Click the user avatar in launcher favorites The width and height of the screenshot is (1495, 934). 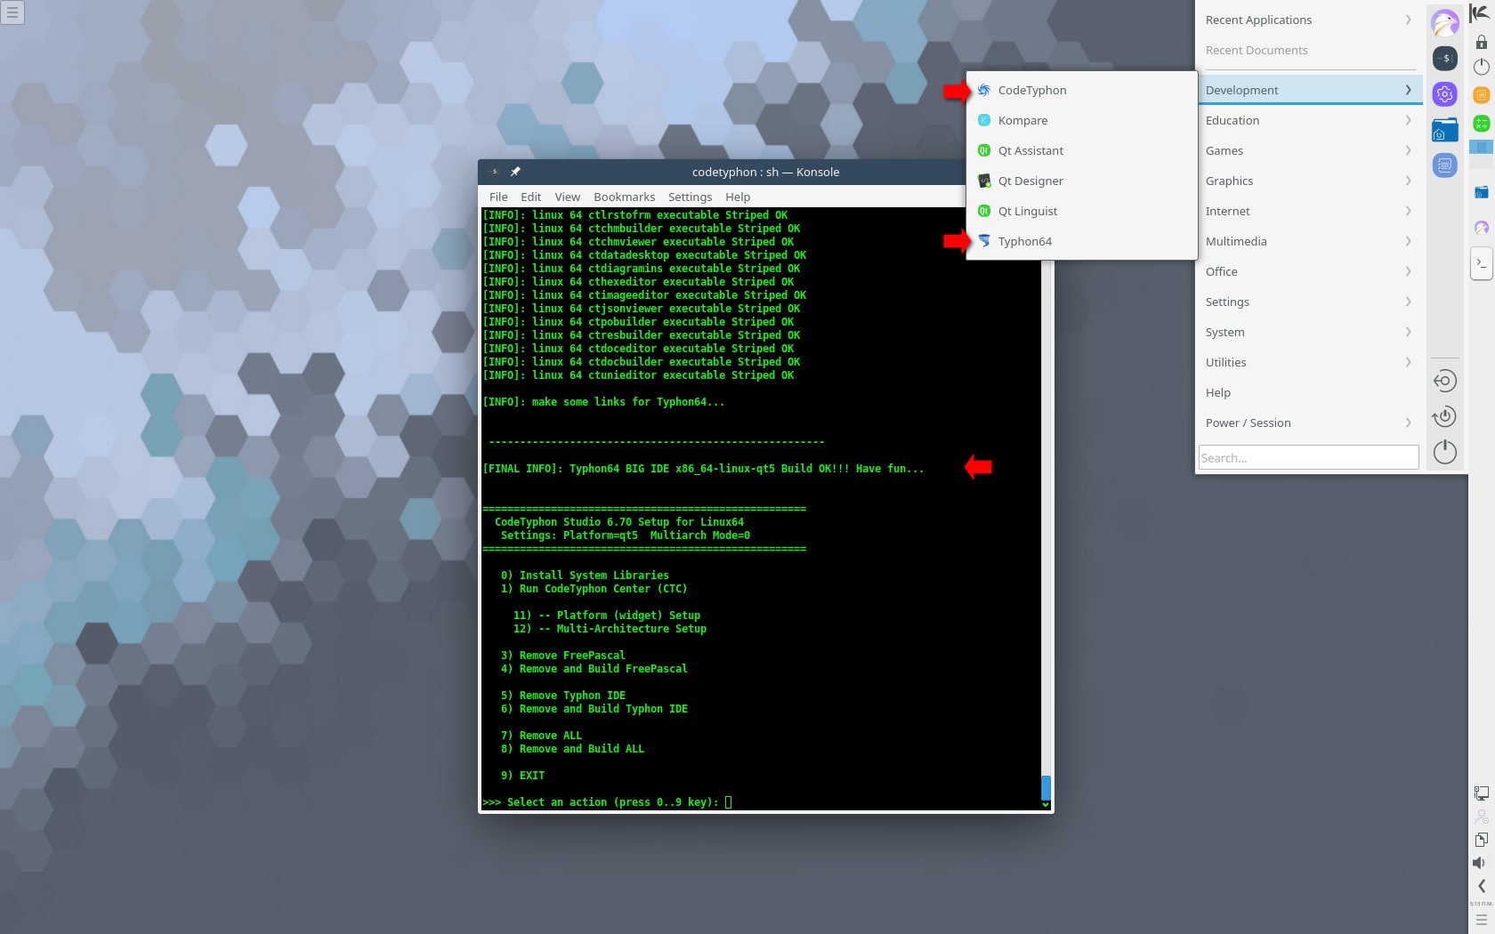pyautogui.click(x=1444, y=23)
